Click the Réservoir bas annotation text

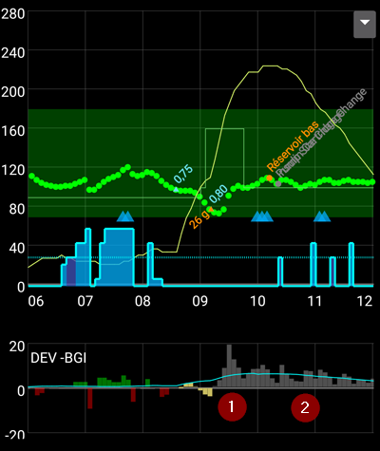pyautogui.click(x=293, y=145)
